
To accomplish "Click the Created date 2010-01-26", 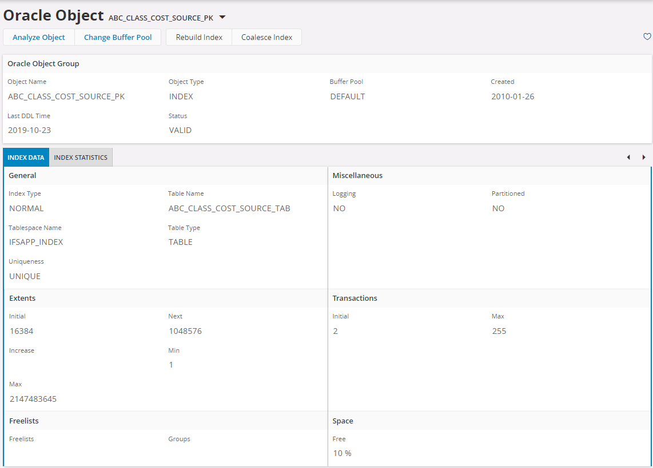I will pyautogui.click(x=512, y=96).
